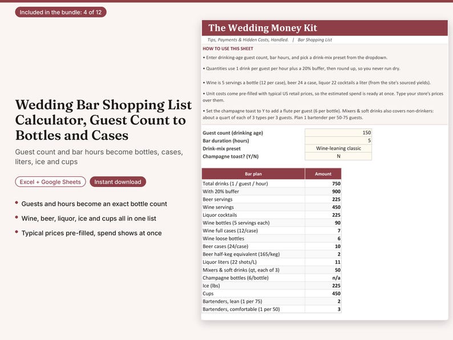Screen dimensions: 453x340
Task: Click the instruction 'Wine is 5 servings a bottle'
Action: point(317,83)
